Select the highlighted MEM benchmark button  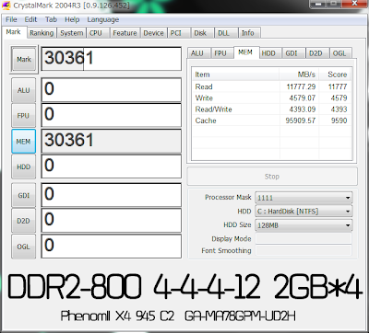pos(24,142)
